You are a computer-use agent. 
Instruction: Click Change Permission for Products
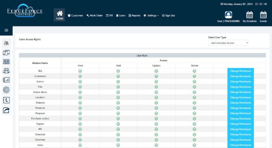coord(241,108)
